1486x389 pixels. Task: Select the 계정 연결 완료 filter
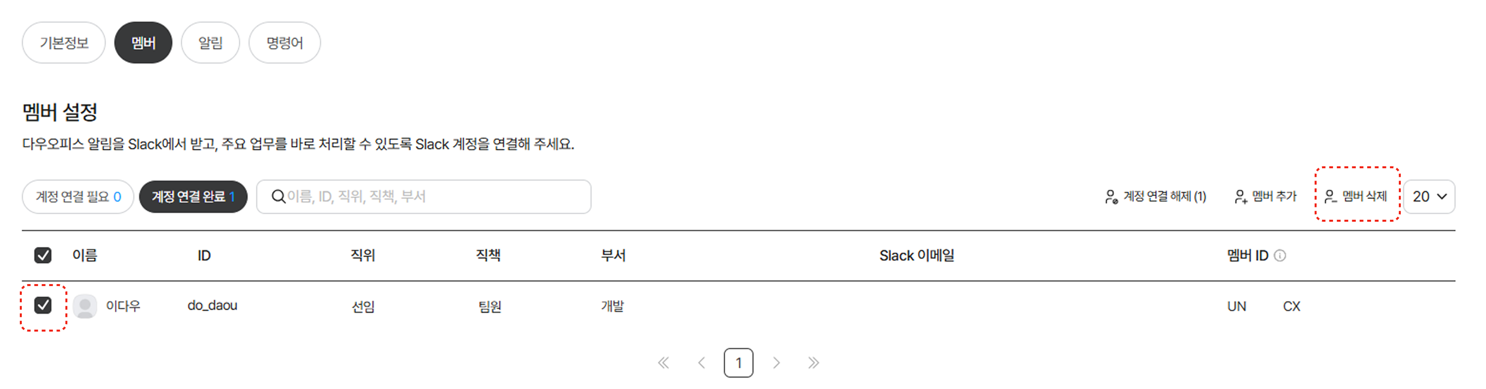(x=193, y=196)
